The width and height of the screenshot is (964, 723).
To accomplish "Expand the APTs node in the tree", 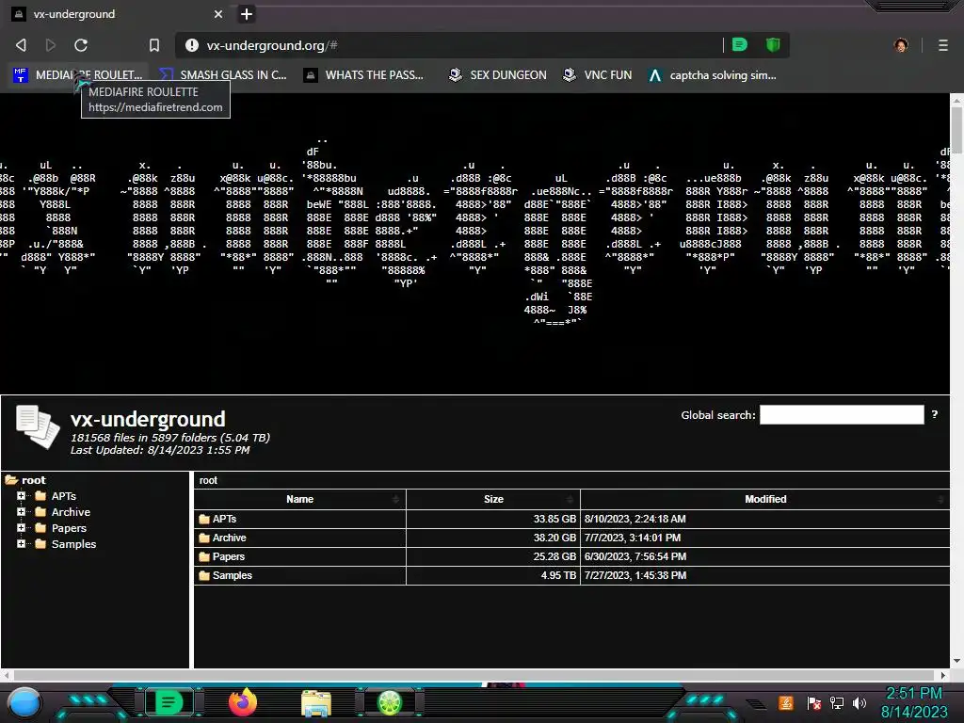I will click(21, 495).
